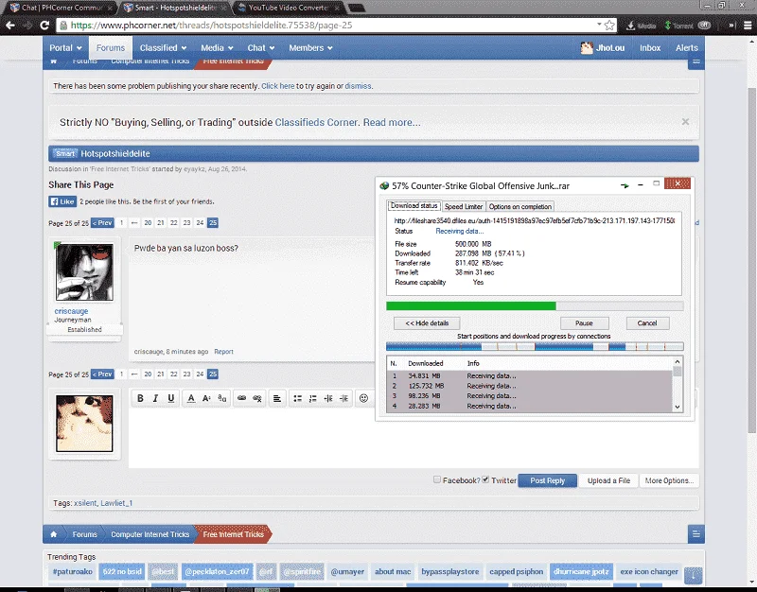757x592 pixels.
Task: Click the Facebook Like button
Action: tap(62, 201)
